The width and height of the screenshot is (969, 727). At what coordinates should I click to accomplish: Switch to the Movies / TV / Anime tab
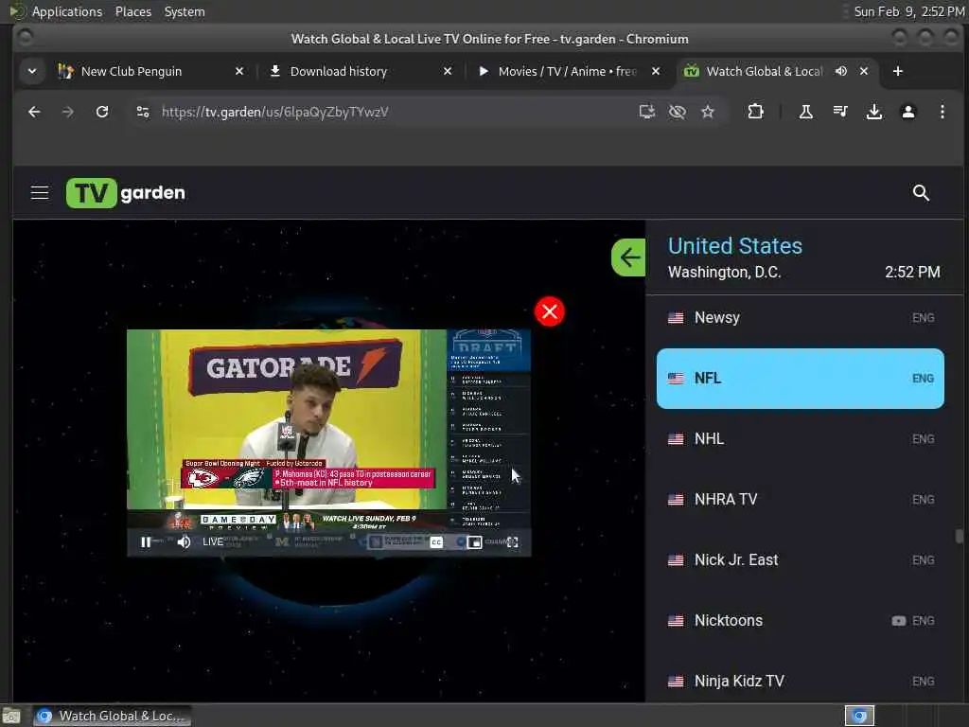[567, 72]
